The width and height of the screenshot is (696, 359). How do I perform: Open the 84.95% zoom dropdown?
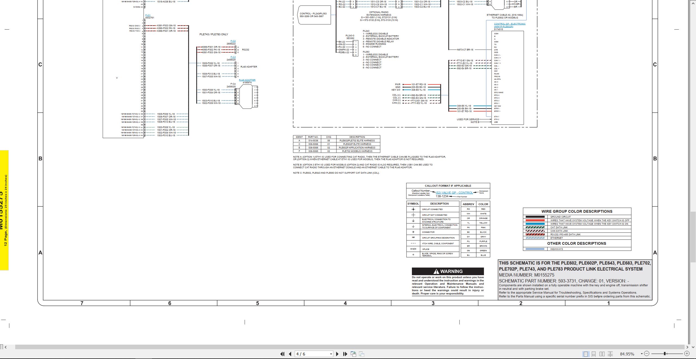(x=642, y=354)
